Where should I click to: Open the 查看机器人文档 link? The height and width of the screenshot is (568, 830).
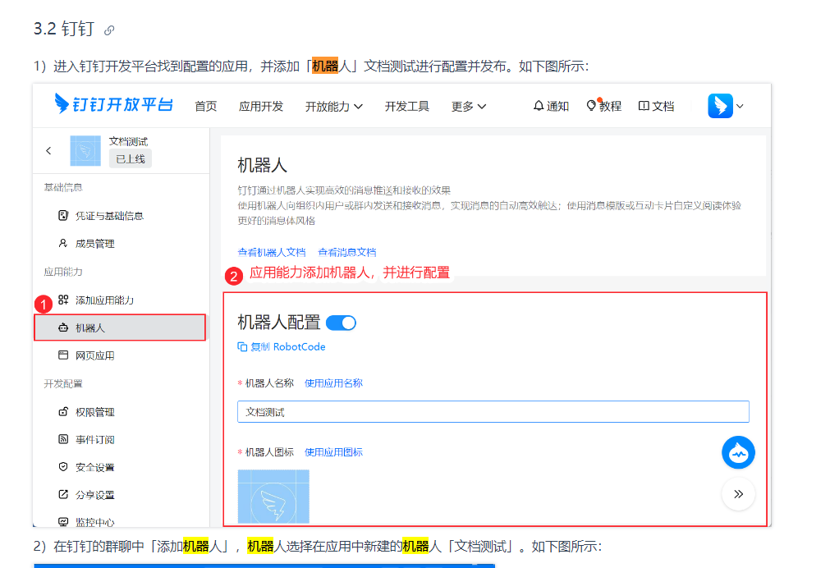click(272, 253)
